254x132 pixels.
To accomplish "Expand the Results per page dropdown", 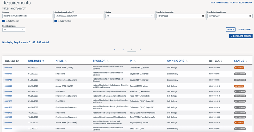I will coord(14,30).
